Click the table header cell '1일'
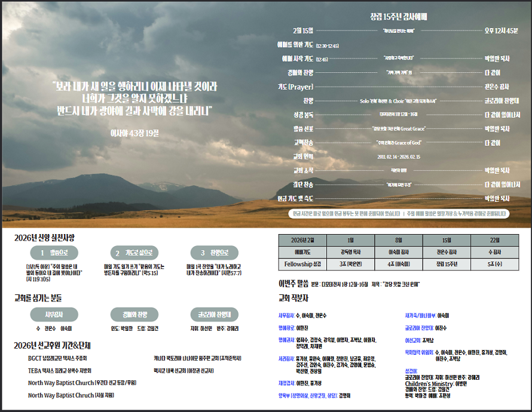Image resolution: width=532 pixels, height=412 pixels. tap(350, 240)
